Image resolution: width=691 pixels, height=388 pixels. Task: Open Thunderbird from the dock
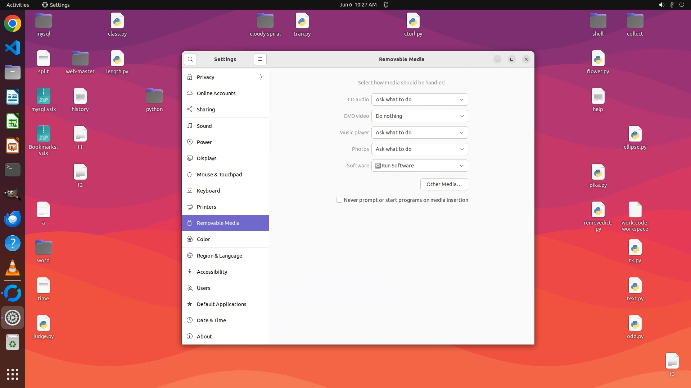point(13,219)
